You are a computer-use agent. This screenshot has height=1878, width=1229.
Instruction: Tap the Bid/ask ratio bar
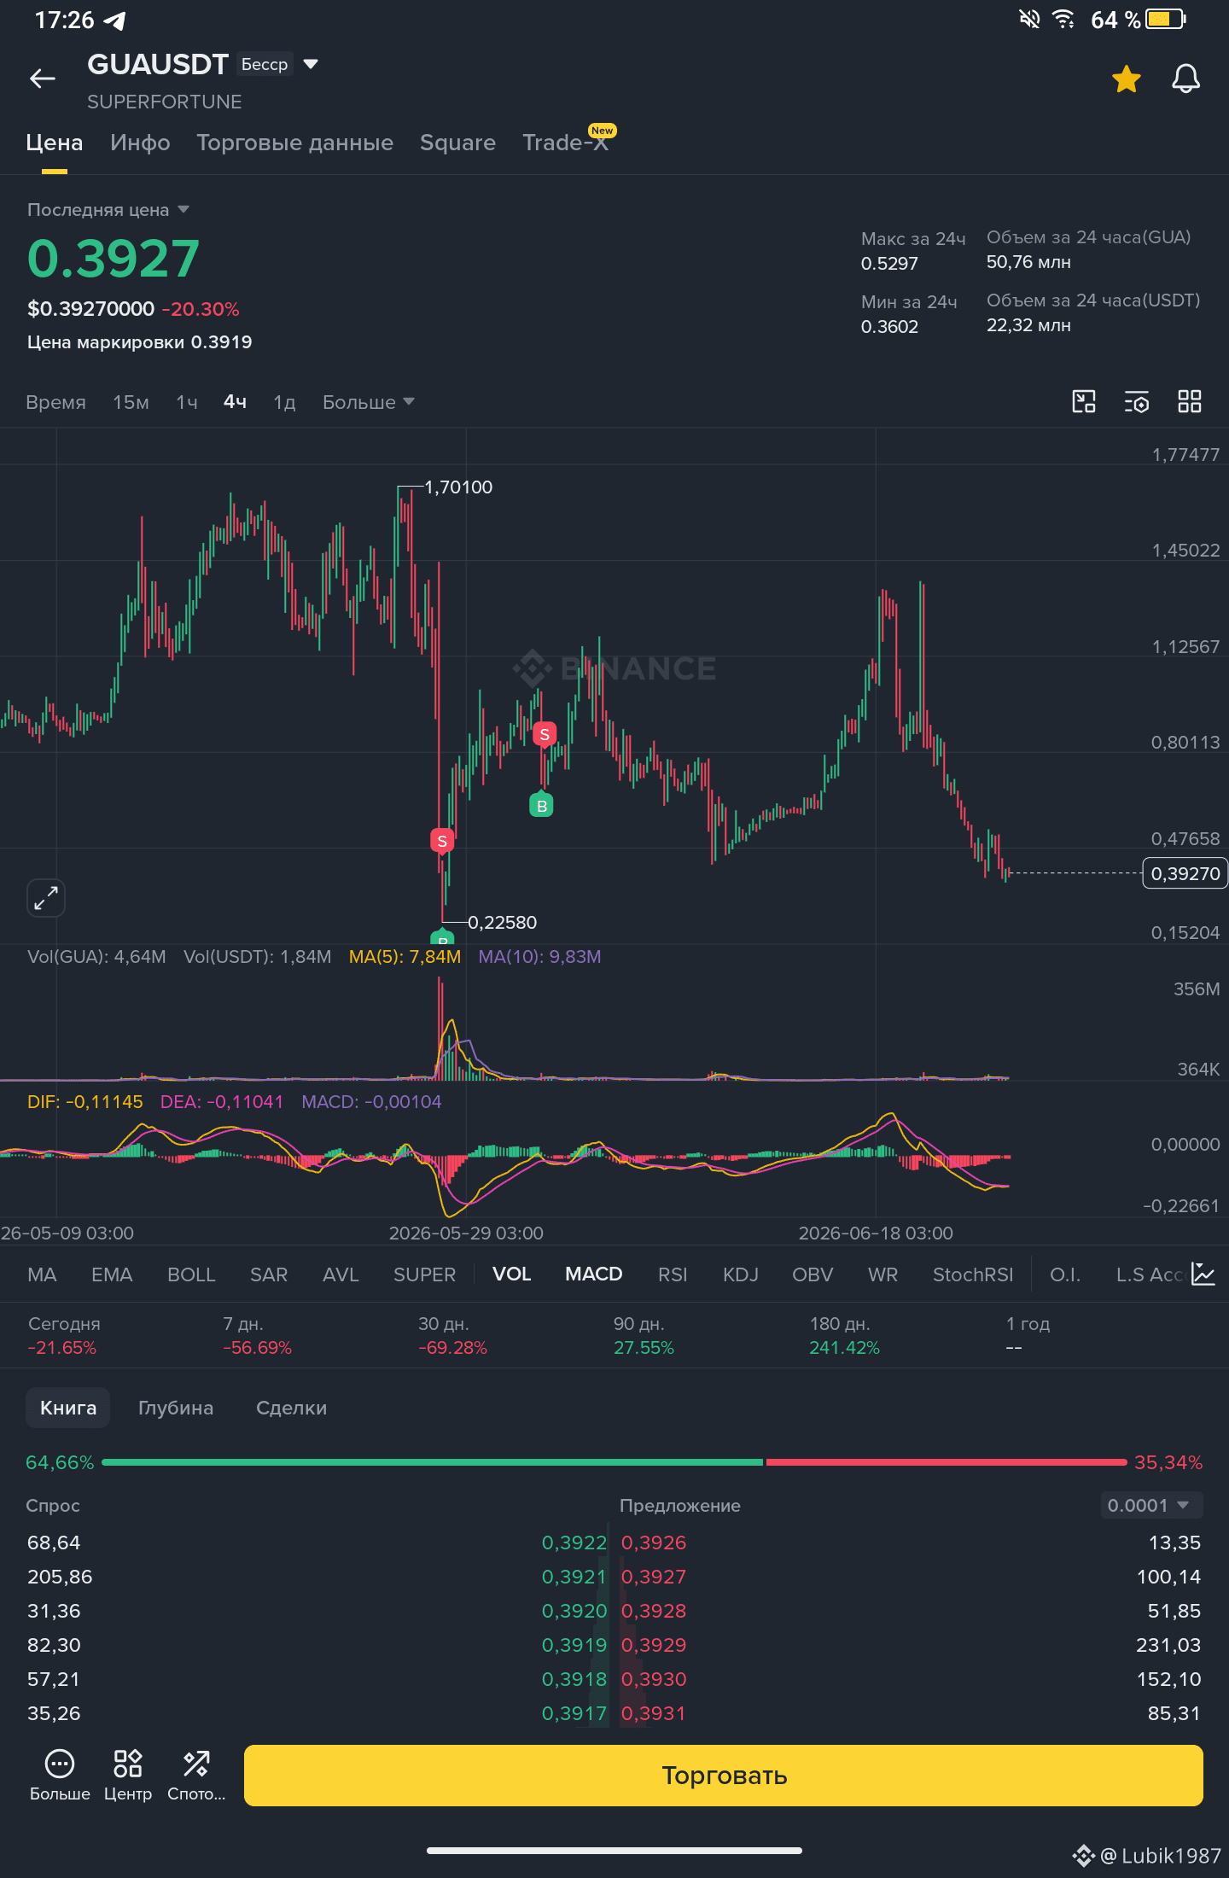(x=614, y=1462)
